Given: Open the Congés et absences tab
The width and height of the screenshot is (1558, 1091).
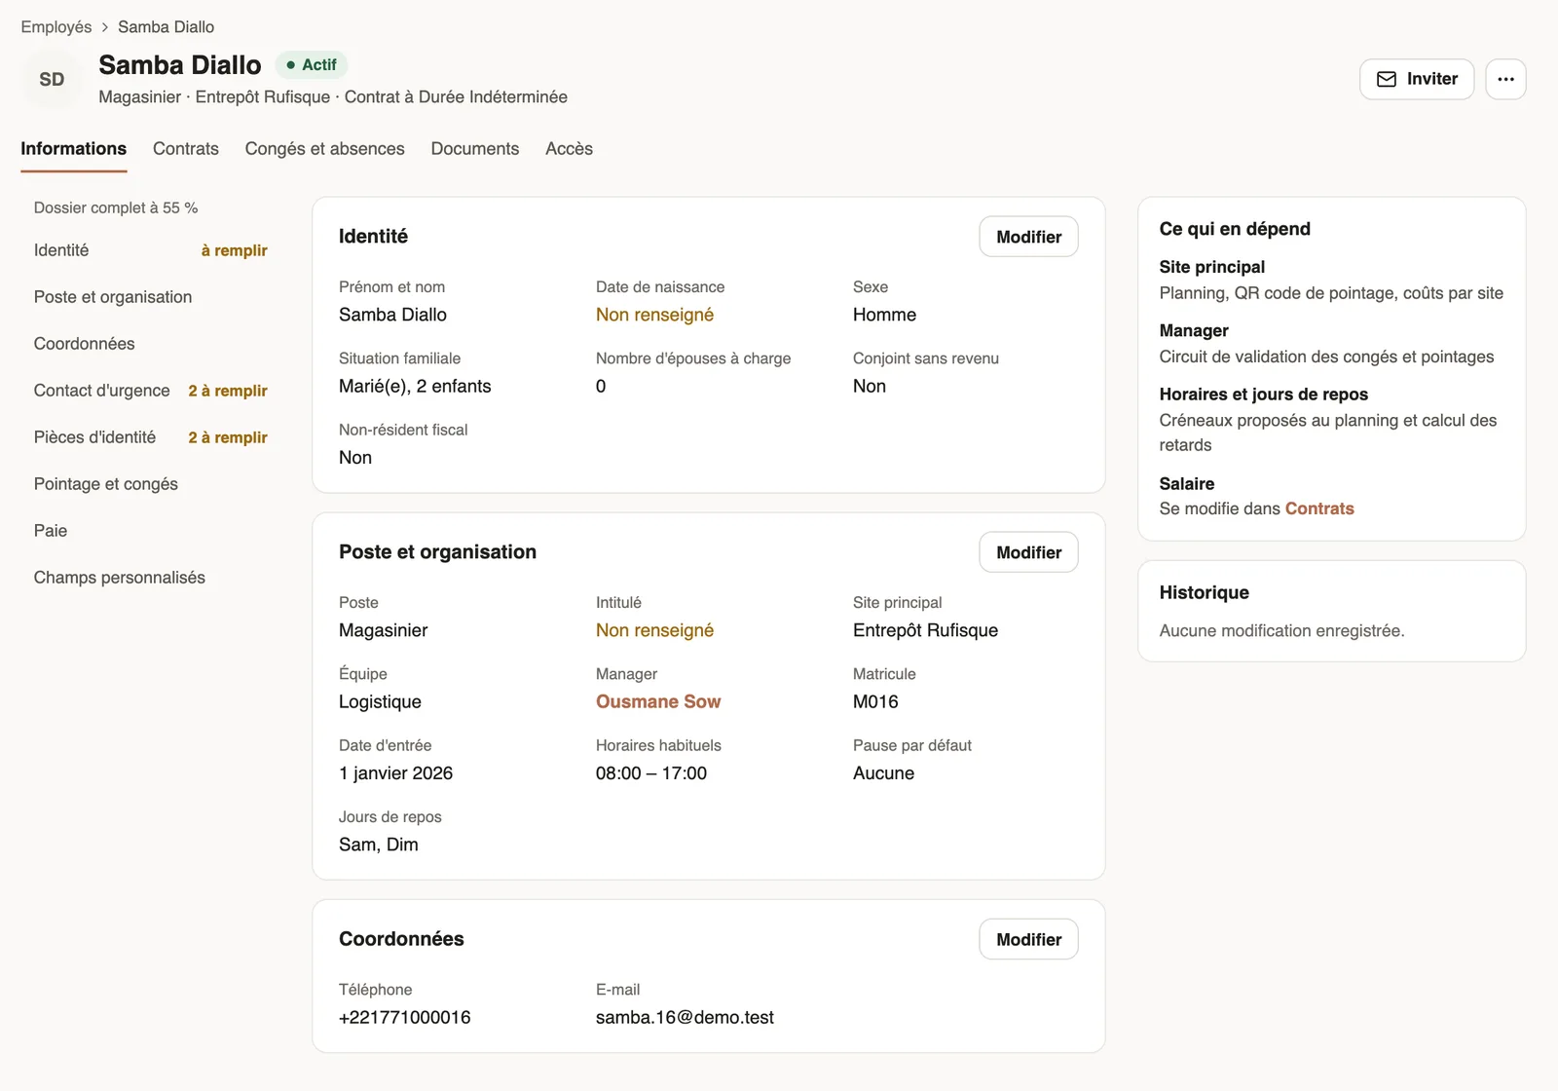Looking at the screenshot, I should pyautogui.click(x=325, y=149).
